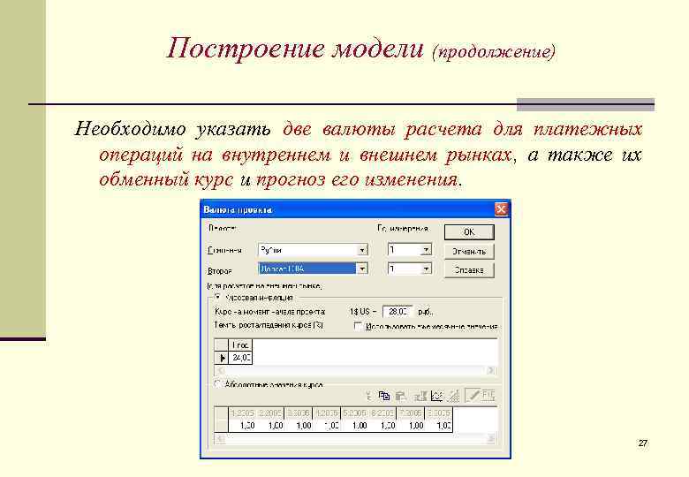Click the Paste icon in the toolbar
Screen dimensions: 689x477
[x=400, y=396]
